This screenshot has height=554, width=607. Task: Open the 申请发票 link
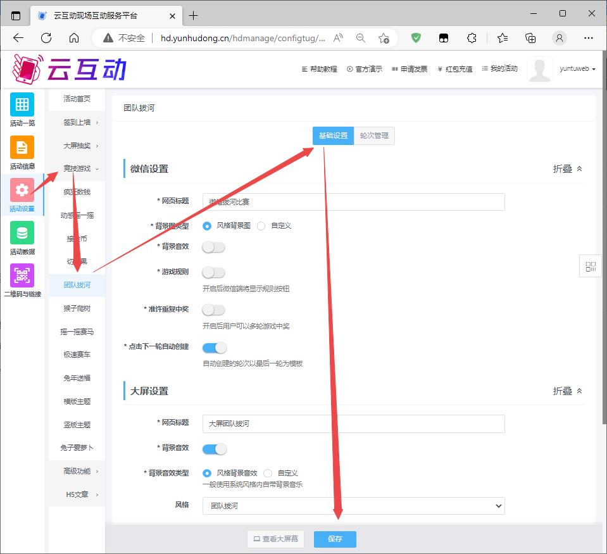pos(410,69)
